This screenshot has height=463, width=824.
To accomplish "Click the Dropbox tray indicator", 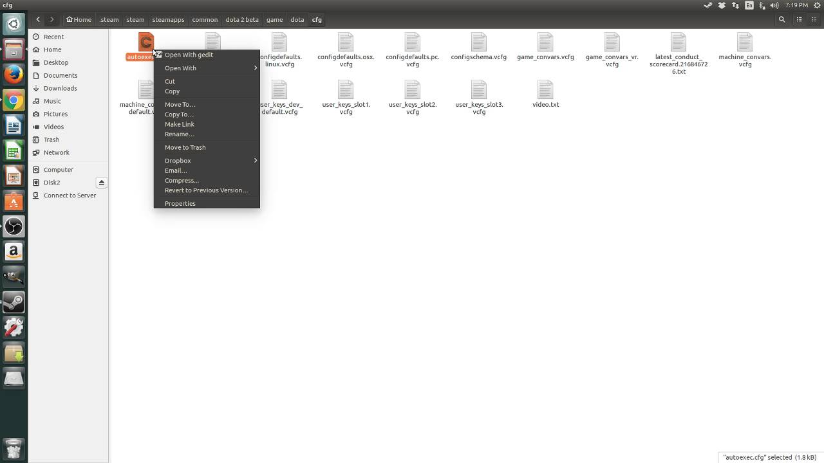I will click(x=722, y=5).
